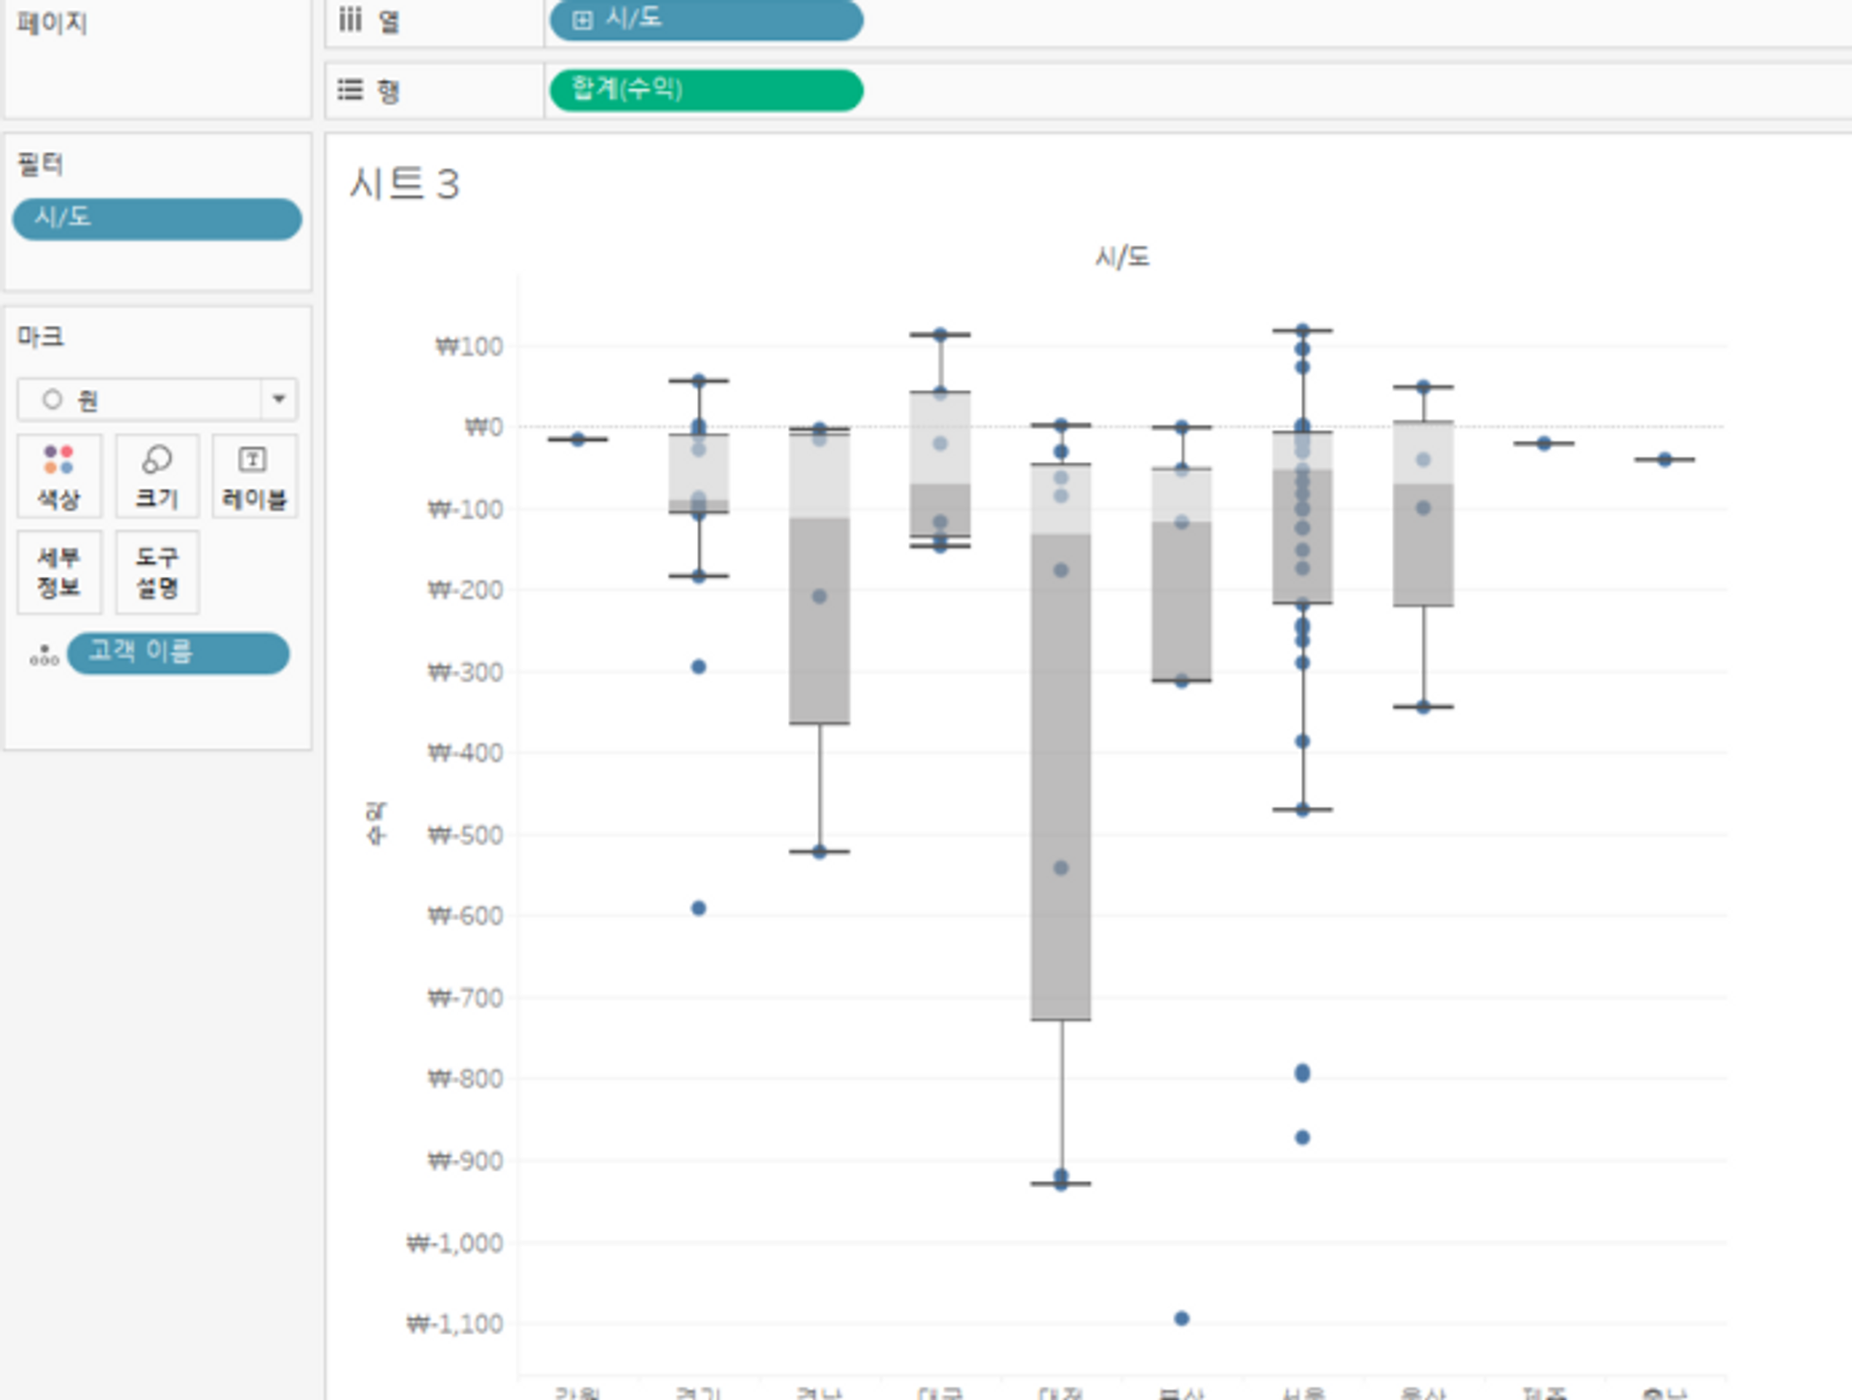This screenshot has height=1400, width=1852.
Task: Open the 레이블 label mark card
Action: 254,476
